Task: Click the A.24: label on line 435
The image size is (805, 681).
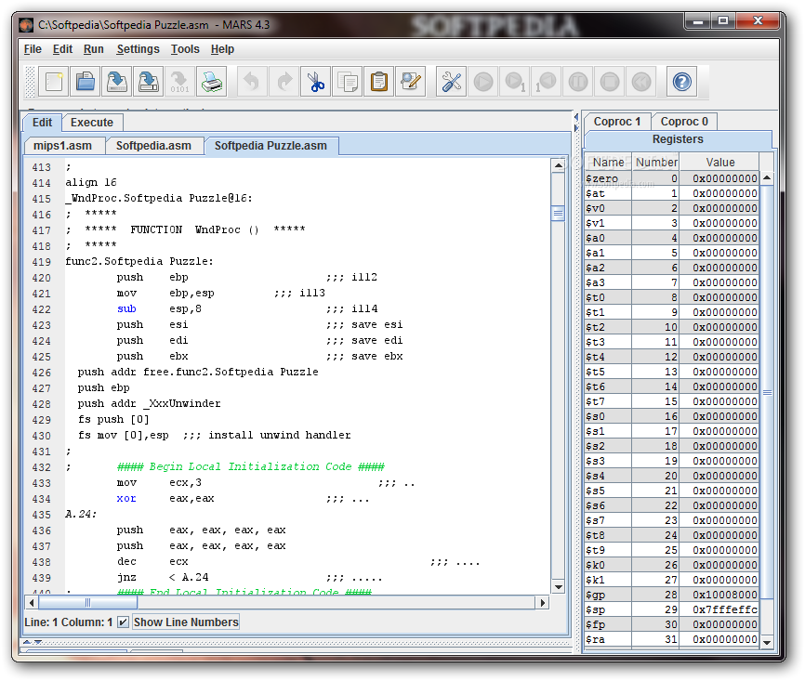Action: pos(81,514)
